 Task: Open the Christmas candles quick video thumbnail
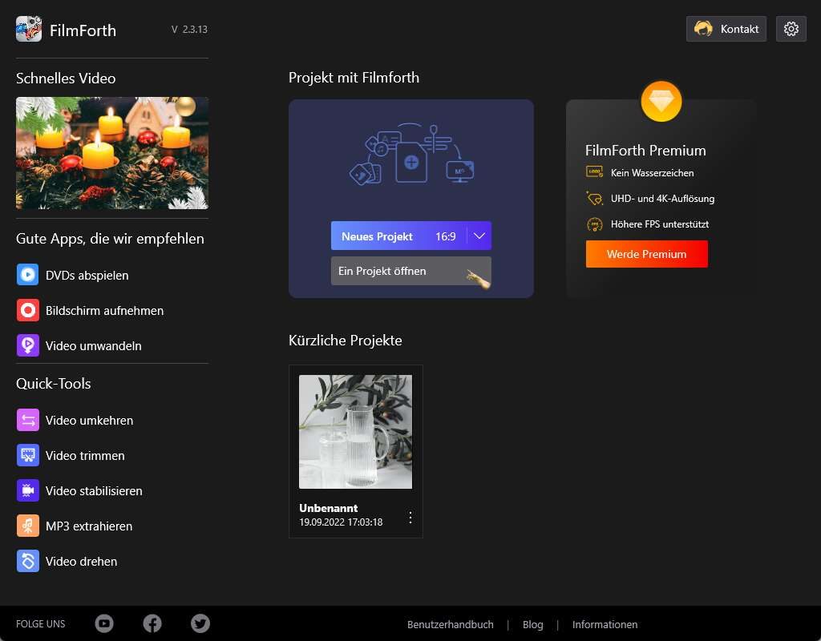[x=112, y=153]
